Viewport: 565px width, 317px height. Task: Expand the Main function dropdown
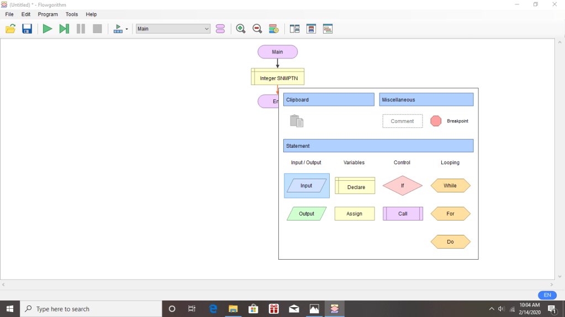(x=207, y=29)
